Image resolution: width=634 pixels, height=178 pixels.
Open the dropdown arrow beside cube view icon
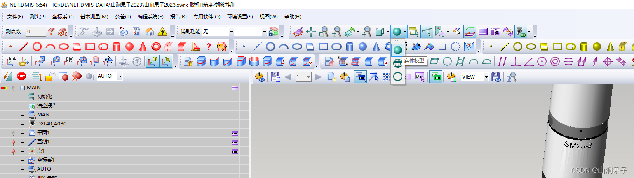tap(388, 32)
